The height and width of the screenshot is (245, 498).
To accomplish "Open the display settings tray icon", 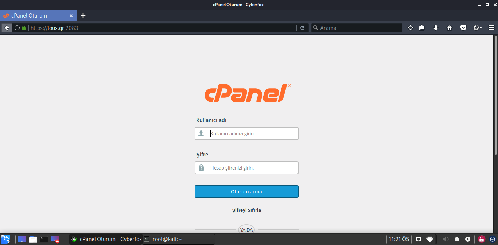I will pos(419,239).
